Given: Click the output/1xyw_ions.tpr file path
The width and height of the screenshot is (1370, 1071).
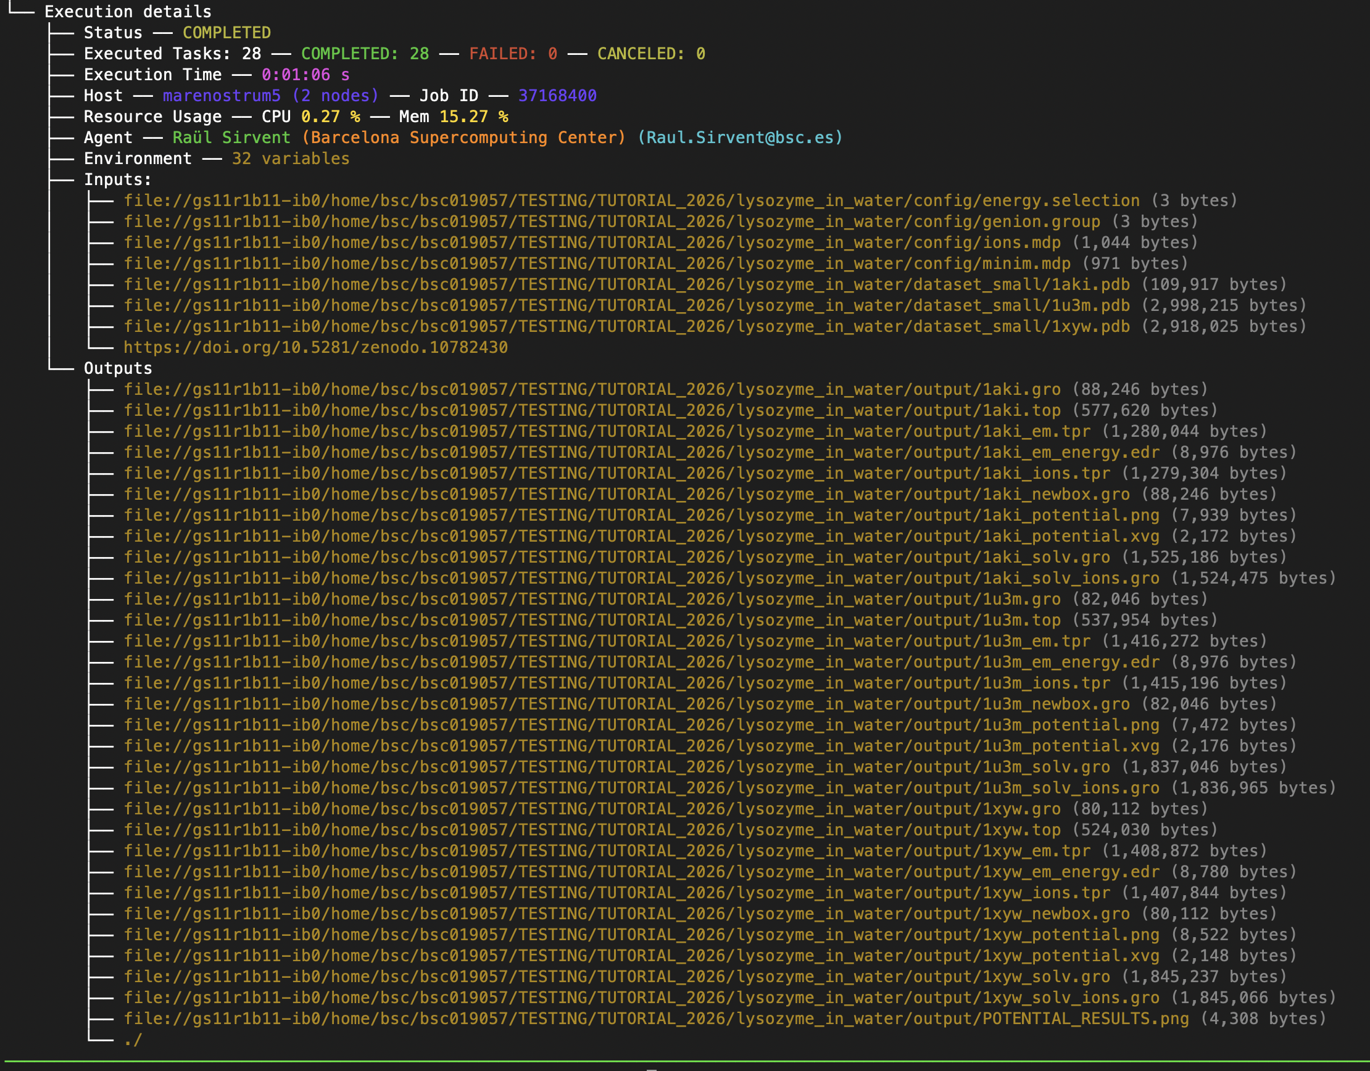Looking at the screenshot, I should point(616,893).
